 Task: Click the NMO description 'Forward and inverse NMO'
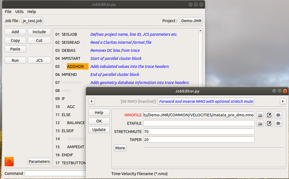tap(206, 101)
